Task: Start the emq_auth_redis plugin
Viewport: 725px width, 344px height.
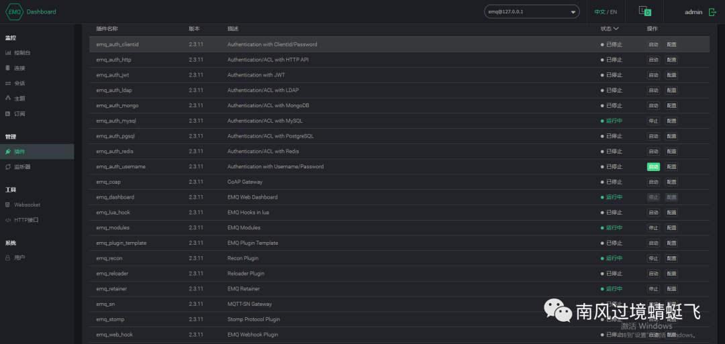Action: pyautogui.click(x=653, y=151)
